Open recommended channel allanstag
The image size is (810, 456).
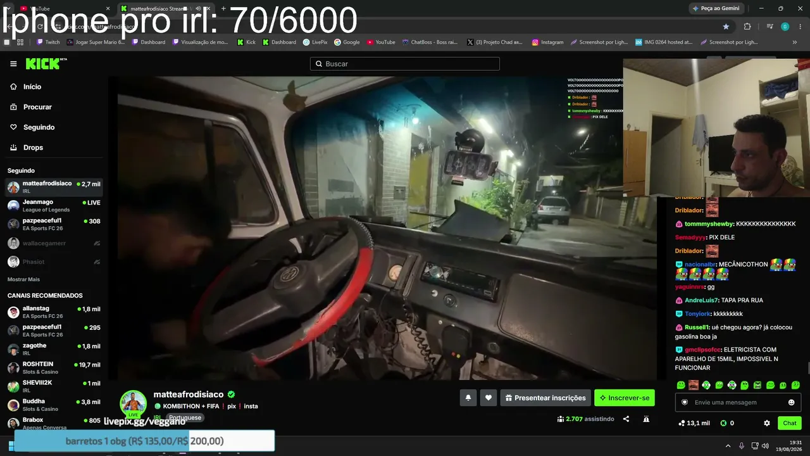[x=54, y=312]
